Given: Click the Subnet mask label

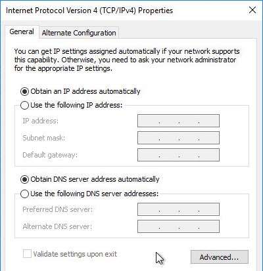Looking at the screenshot, I should click(44, 138).
